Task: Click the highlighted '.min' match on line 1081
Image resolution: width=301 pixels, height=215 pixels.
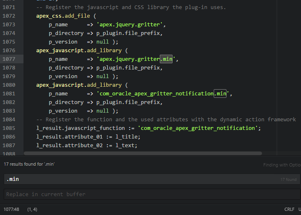Action: (220, 93)
